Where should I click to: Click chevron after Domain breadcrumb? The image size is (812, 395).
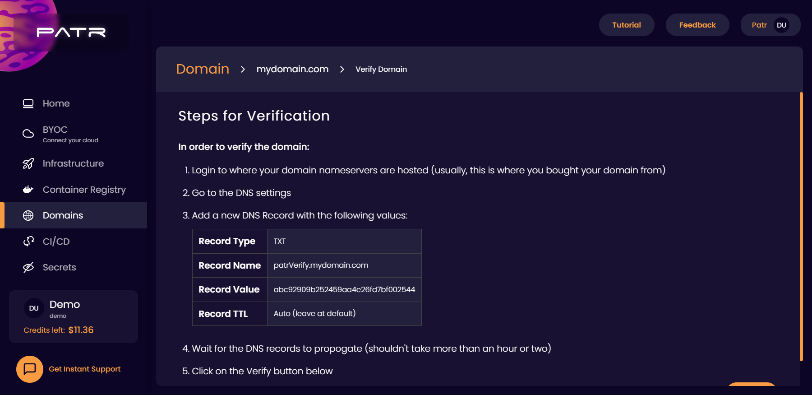click(243, 69)
